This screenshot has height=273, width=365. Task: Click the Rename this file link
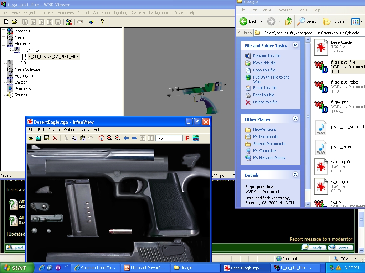click(267, 56)
